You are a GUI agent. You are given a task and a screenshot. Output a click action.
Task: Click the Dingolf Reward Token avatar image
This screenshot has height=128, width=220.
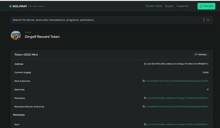pyautogui.click(x=16, y=35)
